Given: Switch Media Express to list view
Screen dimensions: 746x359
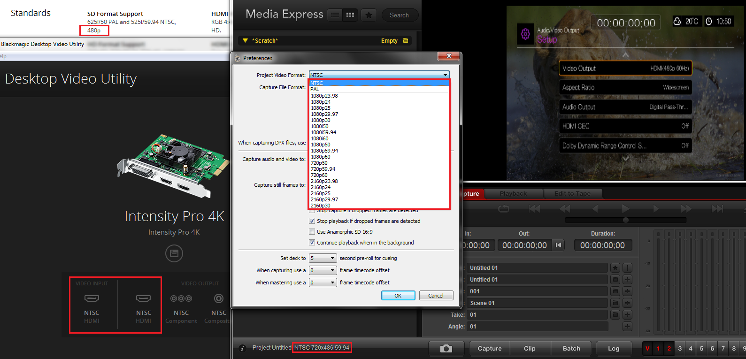Looking at the screenshot, I should [x=335, y=15].
